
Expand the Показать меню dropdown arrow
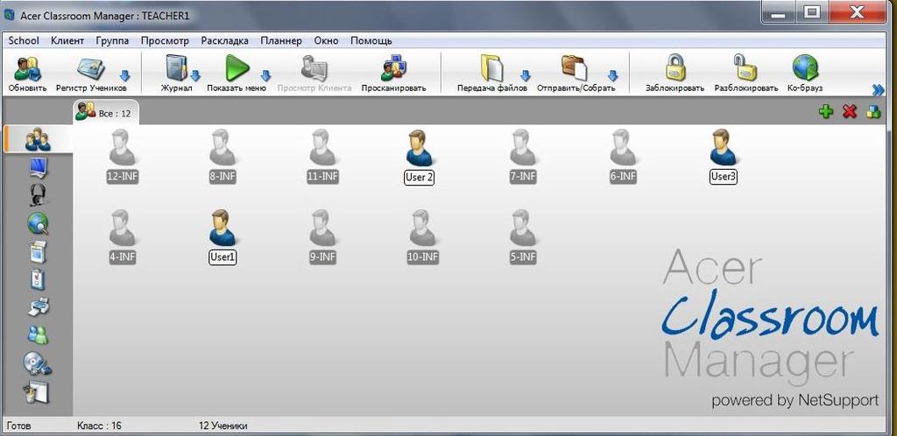coord(266,76)
